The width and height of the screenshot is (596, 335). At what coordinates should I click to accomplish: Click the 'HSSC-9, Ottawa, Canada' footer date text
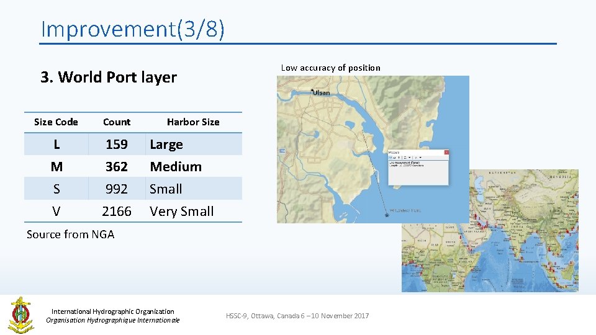[x=297, y=316]
